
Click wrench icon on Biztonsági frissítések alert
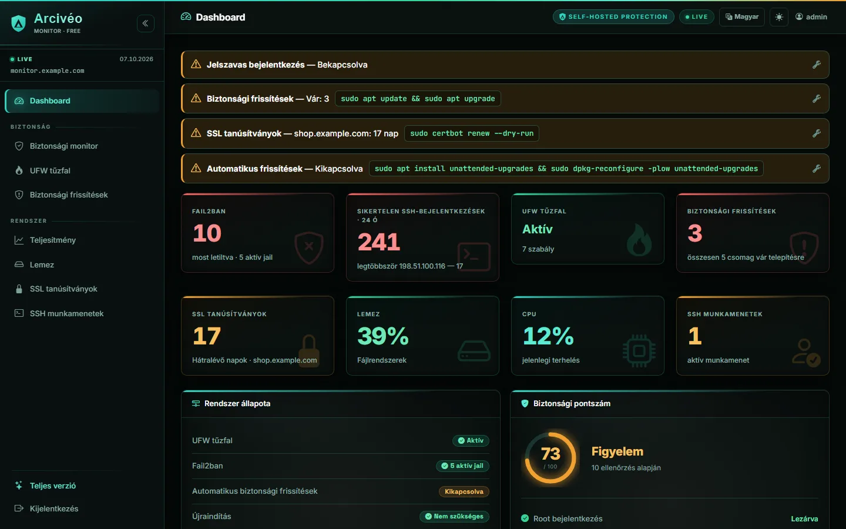[817, 99]
